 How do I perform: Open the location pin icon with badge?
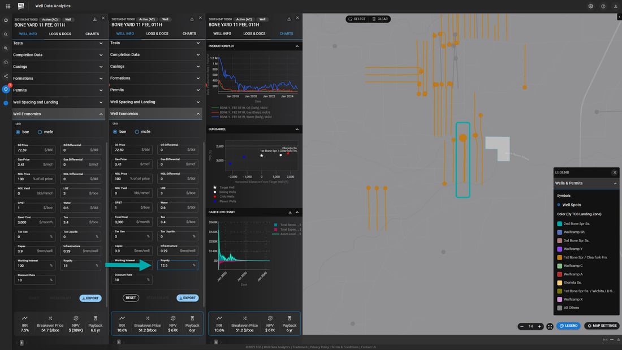[x=6, y=89]
